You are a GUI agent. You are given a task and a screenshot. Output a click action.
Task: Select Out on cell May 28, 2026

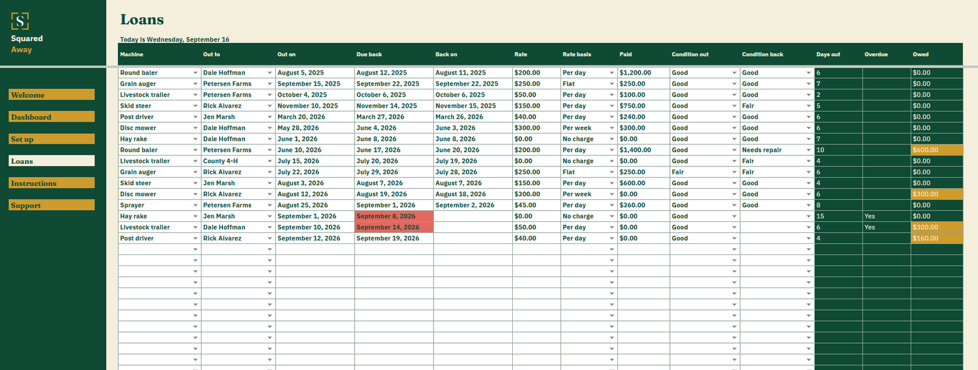[315, 128]
